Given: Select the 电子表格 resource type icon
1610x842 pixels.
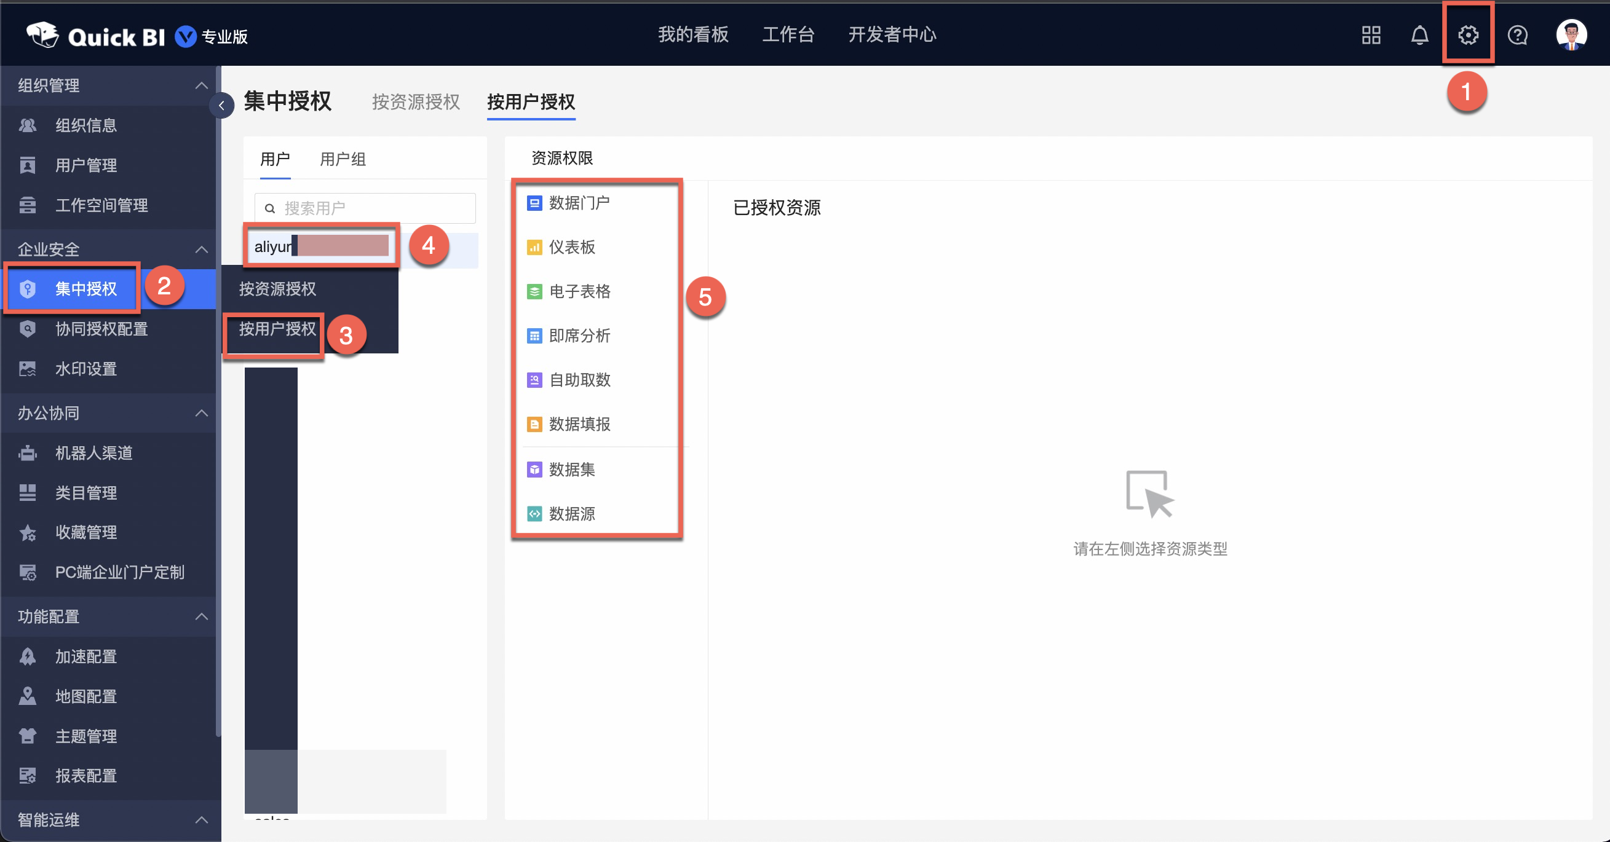Looking at the screenshot, I should click(534, 291).
